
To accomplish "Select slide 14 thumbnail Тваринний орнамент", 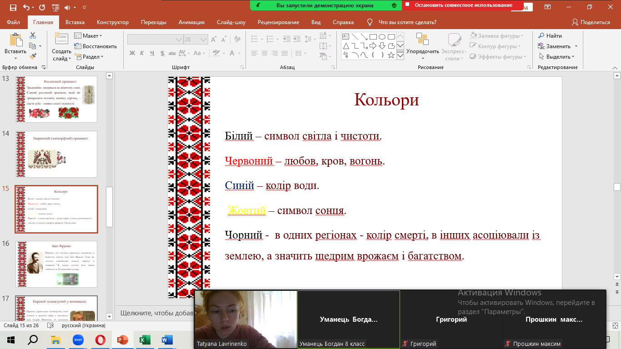I will pos(56,154).
